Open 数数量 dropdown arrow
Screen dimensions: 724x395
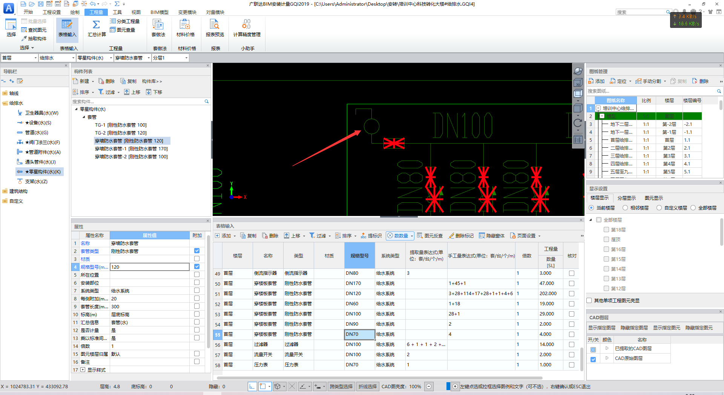click(412, 236)
